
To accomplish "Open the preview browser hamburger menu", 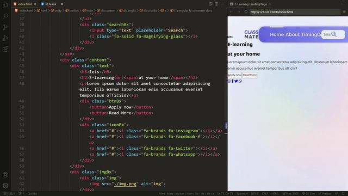I will (x=344, y=12).
